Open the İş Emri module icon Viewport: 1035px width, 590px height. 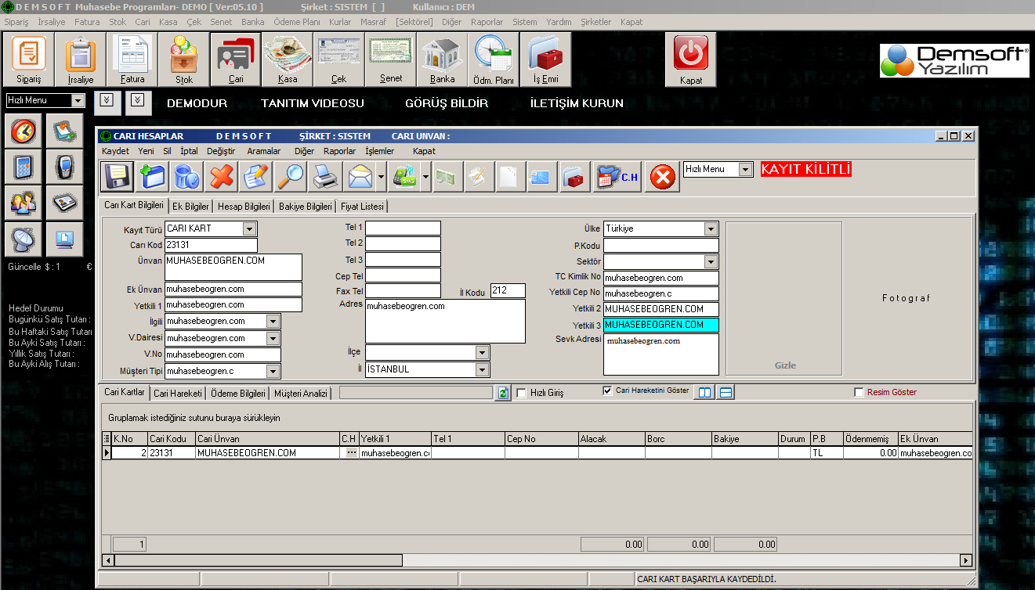point(546,59)
